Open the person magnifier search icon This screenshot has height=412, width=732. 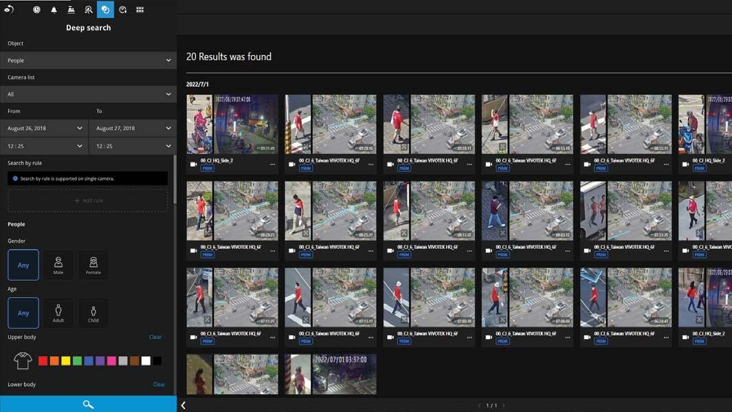(88, 10)
